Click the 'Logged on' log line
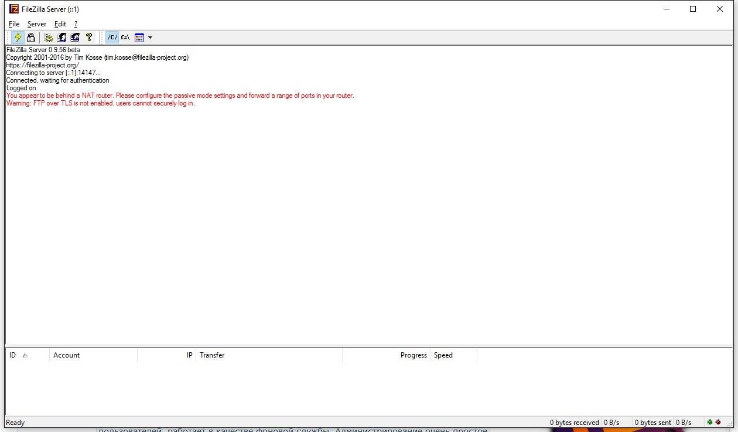Viewport: 738px width, 432px height. click(x=21, y=88)
